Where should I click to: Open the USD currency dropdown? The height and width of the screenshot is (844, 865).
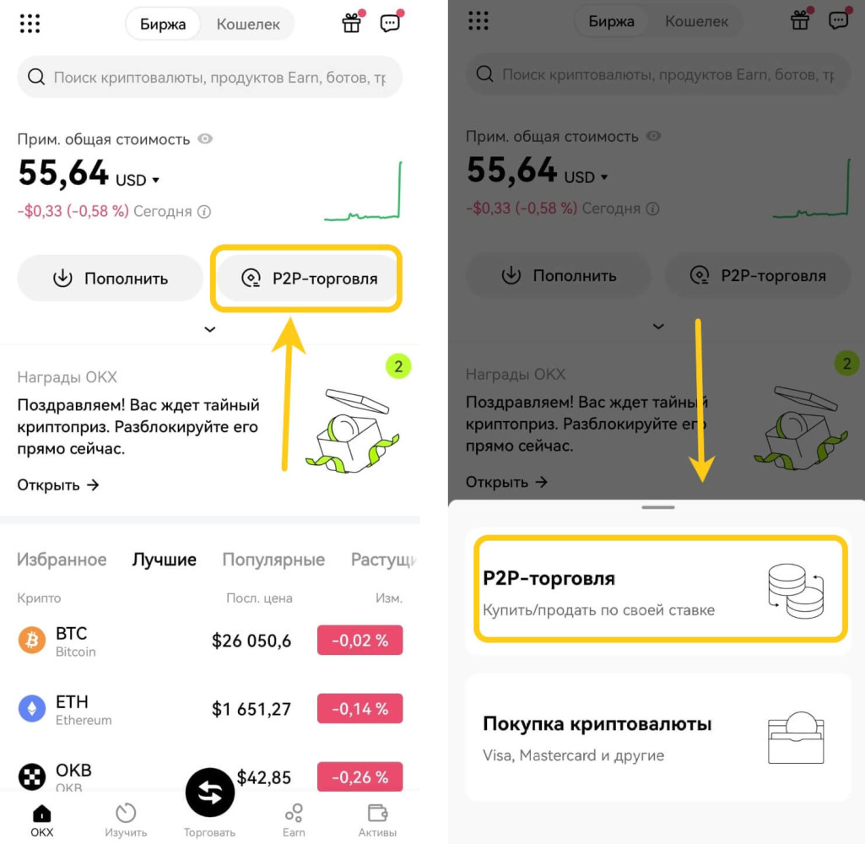138,180
